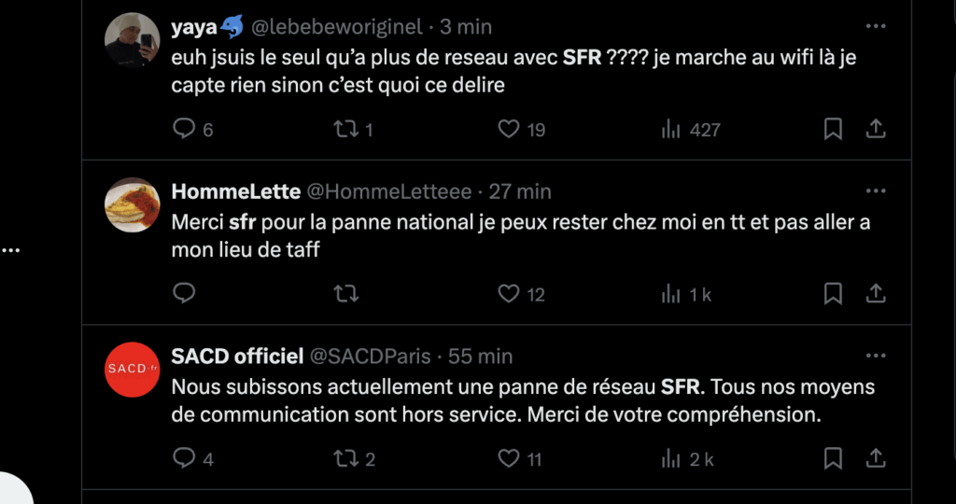956x504 pixels.
Task: Reply to HommeLette's tweet
Action: (x=185, y=294)
